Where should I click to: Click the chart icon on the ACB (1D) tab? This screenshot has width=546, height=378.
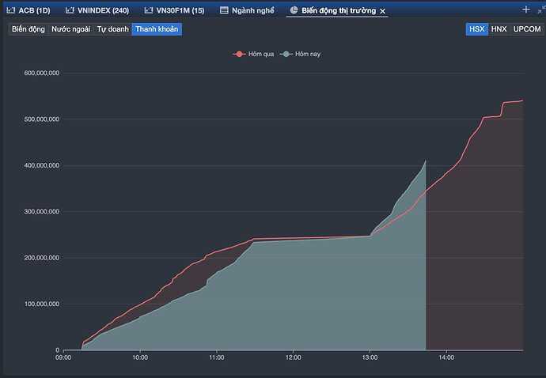10,10
